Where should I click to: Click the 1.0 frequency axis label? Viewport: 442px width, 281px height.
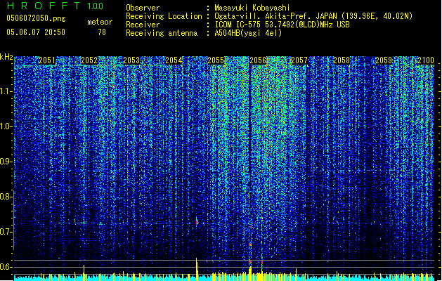pyautogui.click(x=6, y=126)
